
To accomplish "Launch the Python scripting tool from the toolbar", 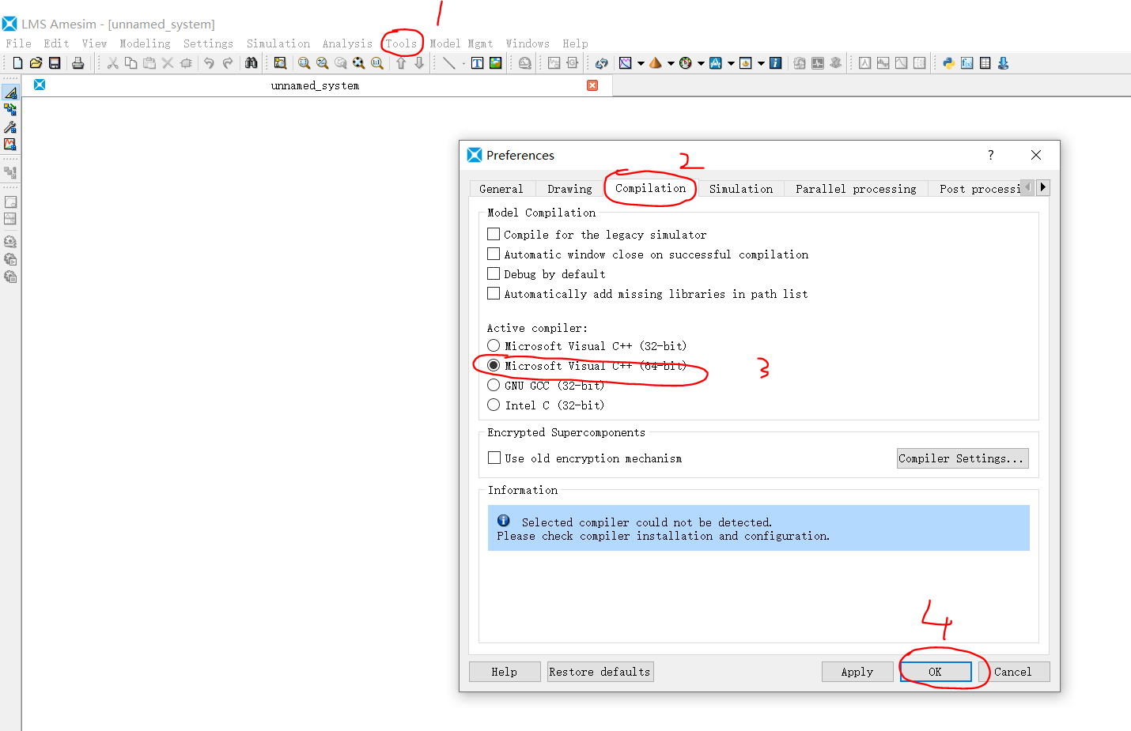I will pos(948,62).
